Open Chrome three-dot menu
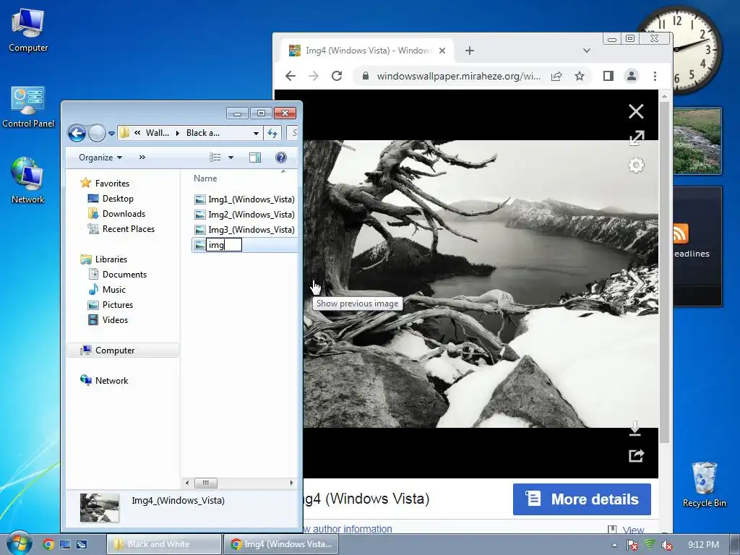 (655, 76)
